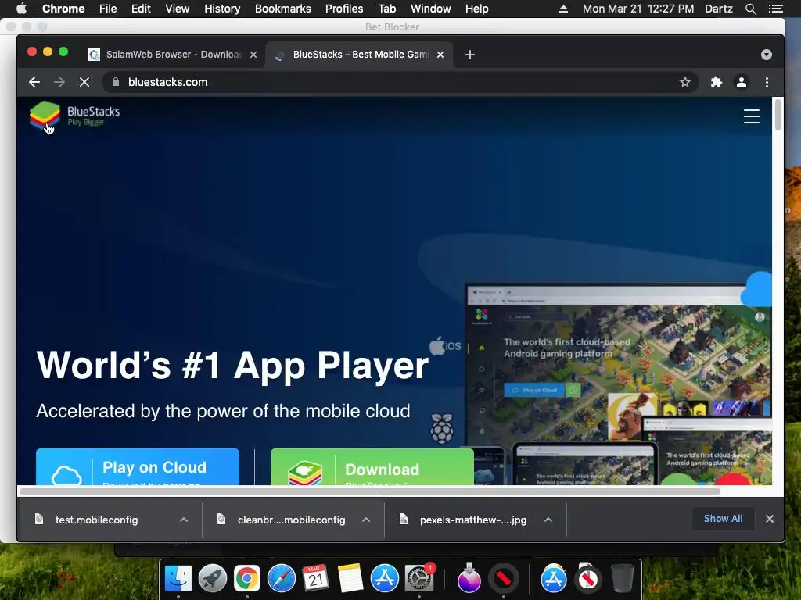The image size is (801, 600).
Task: Open the Bookmarks menu
Action: tap(283, 9)
